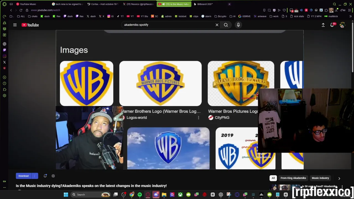
Task: Open the $crypto bookmark
Action: click(220, 16)
